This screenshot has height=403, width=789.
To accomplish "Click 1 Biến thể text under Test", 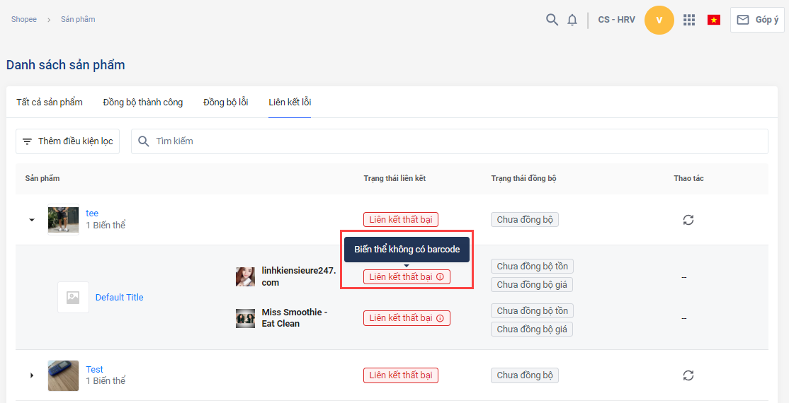I will (x=106, y=381).
